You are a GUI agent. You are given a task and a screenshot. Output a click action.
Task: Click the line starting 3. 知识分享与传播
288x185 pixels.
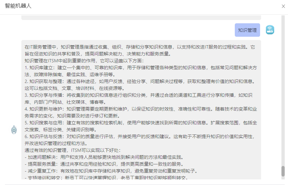click(139, 95)
